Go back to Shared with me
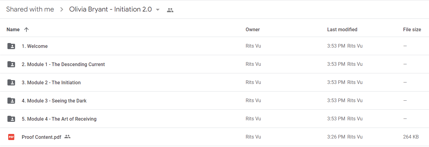429x147 pixels. 30,9
